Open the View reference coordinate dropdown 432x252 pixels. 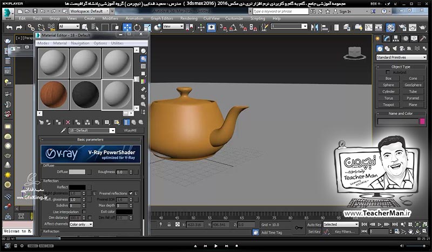coord(173,26)
